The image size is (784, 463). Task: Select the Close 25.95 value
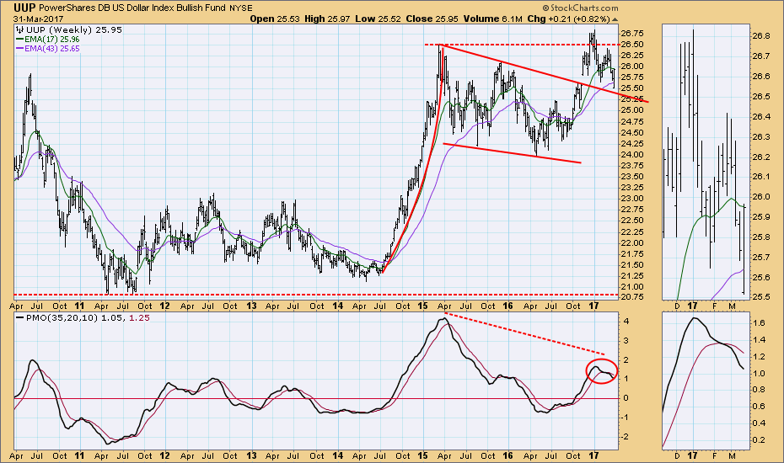[432, 19]
